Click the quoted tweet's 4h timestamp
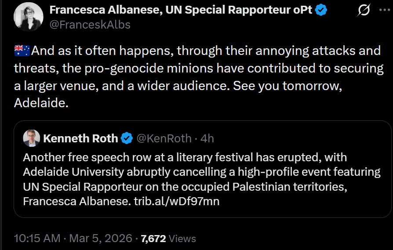This screenshot has height=250, width=393. point(207,139)
